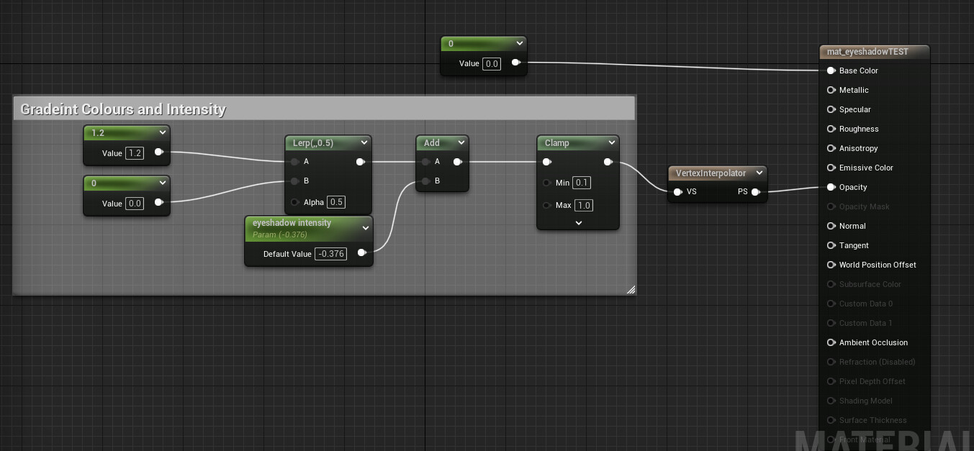Open the VertexInterpolator header dropdown

pos(759,173)
